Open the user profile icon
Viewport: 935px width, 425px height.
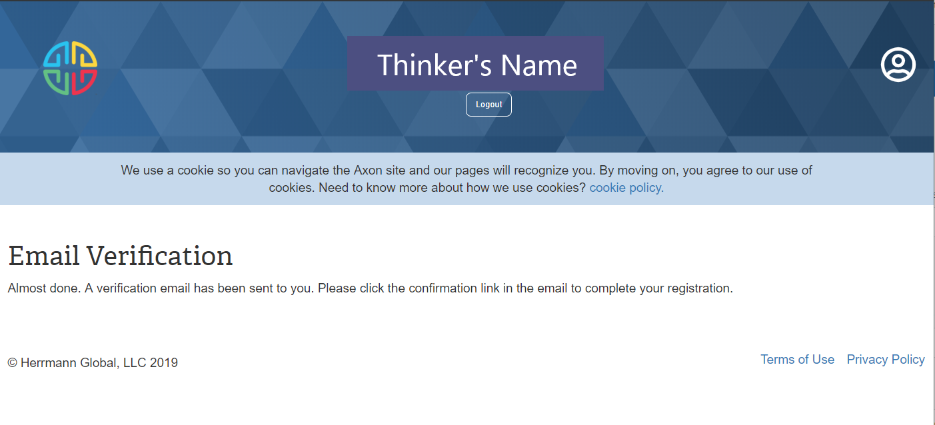pos(898,65)
